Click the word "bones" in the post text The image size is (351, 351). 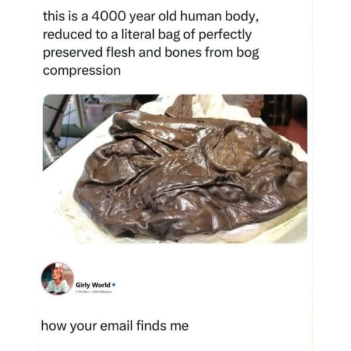199,53
